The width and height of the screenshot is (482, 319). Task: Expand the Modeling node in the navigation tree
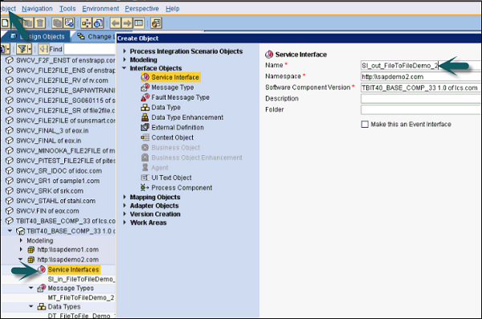pos(21,240)
